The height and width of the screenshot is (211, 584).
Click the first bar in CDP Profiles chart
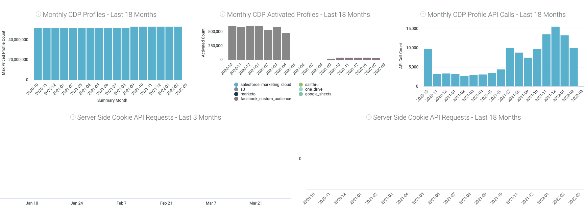tap(38, 54)
